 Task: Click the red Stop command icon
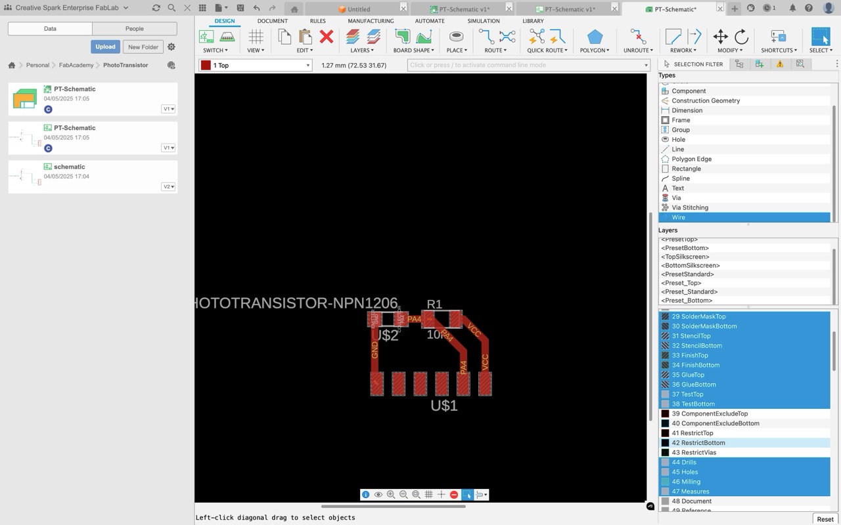tap(454, 495)
